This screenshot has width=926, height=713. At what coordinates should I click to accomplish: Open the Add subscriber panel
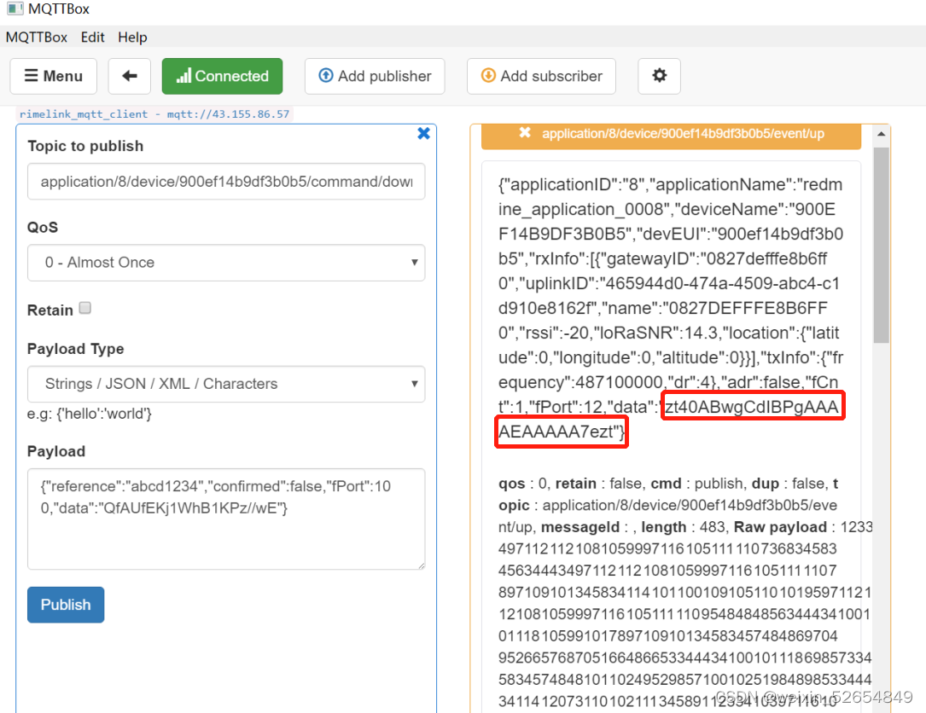[540, 76]
